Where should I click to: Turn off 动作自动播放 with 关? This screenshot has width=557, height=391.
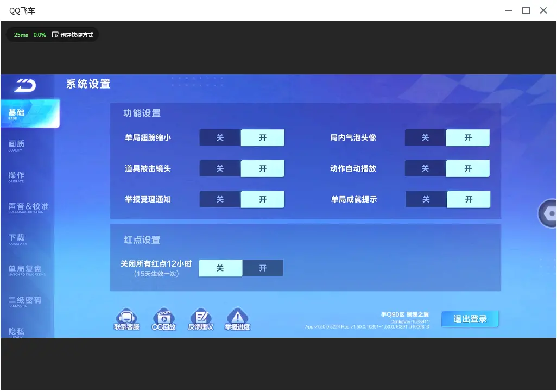click(426, 168)
